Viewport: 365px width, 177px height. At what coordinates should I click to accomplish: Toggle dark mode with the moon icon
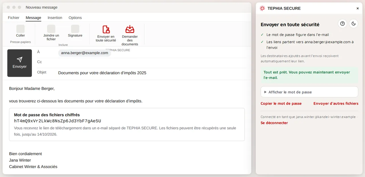pyautogui.click(x=354, y=24)
